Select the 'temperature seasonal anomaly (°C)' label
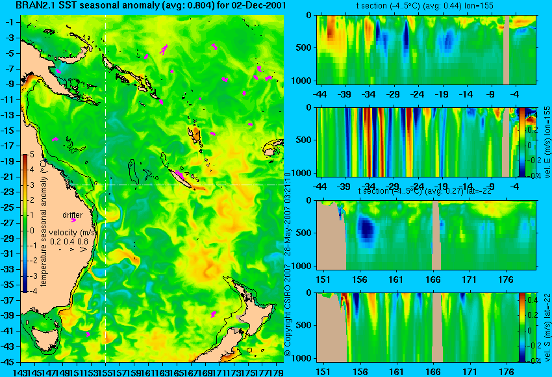Viewport: 552px width, 377px height. tap(44, 223)
